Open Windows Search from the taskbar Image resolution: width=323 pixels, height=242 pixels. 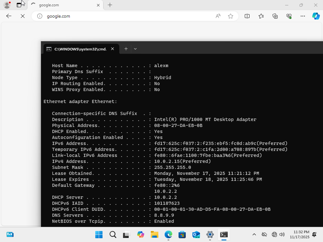(113, 234)
